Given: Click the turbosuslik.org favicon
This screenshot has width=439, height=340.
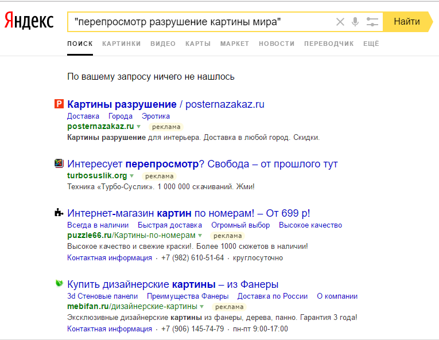Looking at the screenshot, I should pyautogui.click(x=59, y=164).
